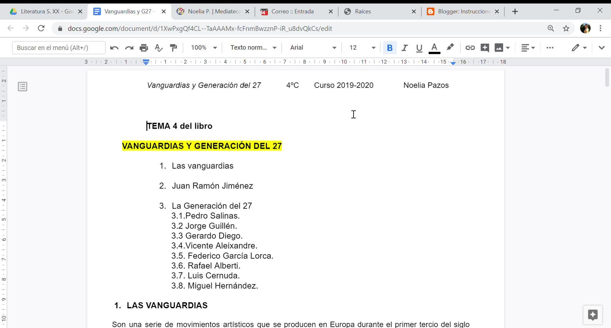Toggle bold formatting

390,48
